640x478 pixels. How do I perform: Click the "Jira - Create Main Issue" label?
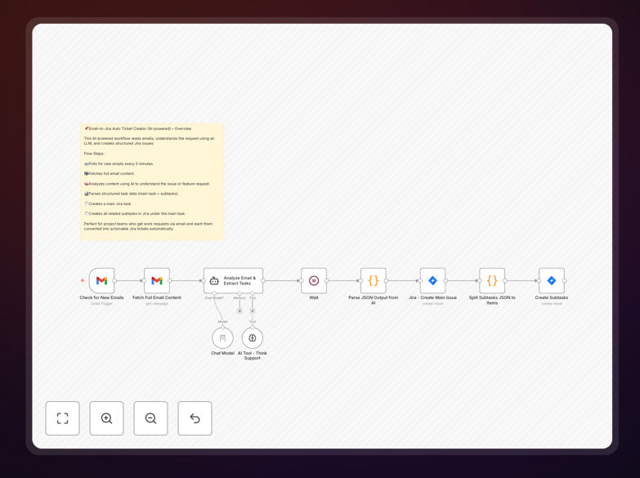(x=432, y=297)
